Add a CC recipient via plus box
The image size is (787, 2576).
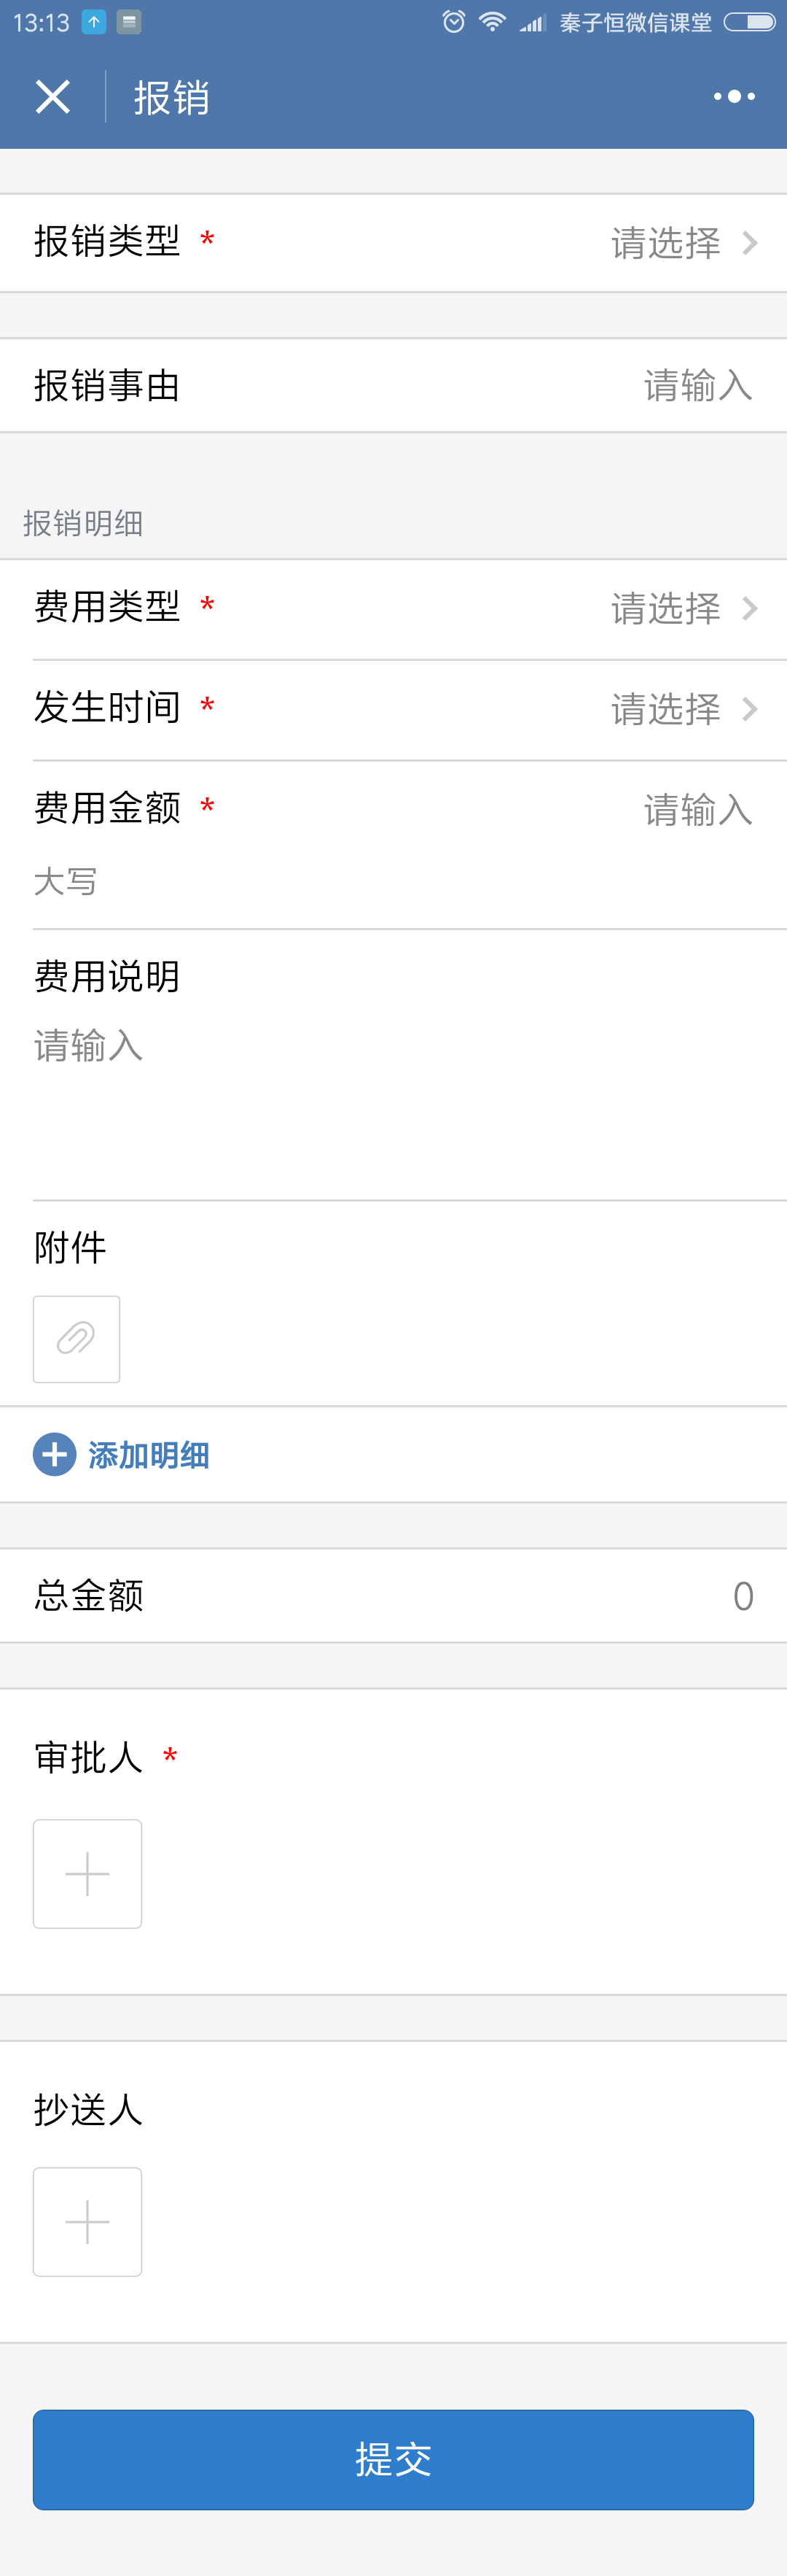(87, 2221)
